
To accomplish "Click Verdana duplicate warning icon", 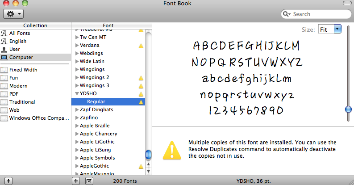I will coord(141,46).
